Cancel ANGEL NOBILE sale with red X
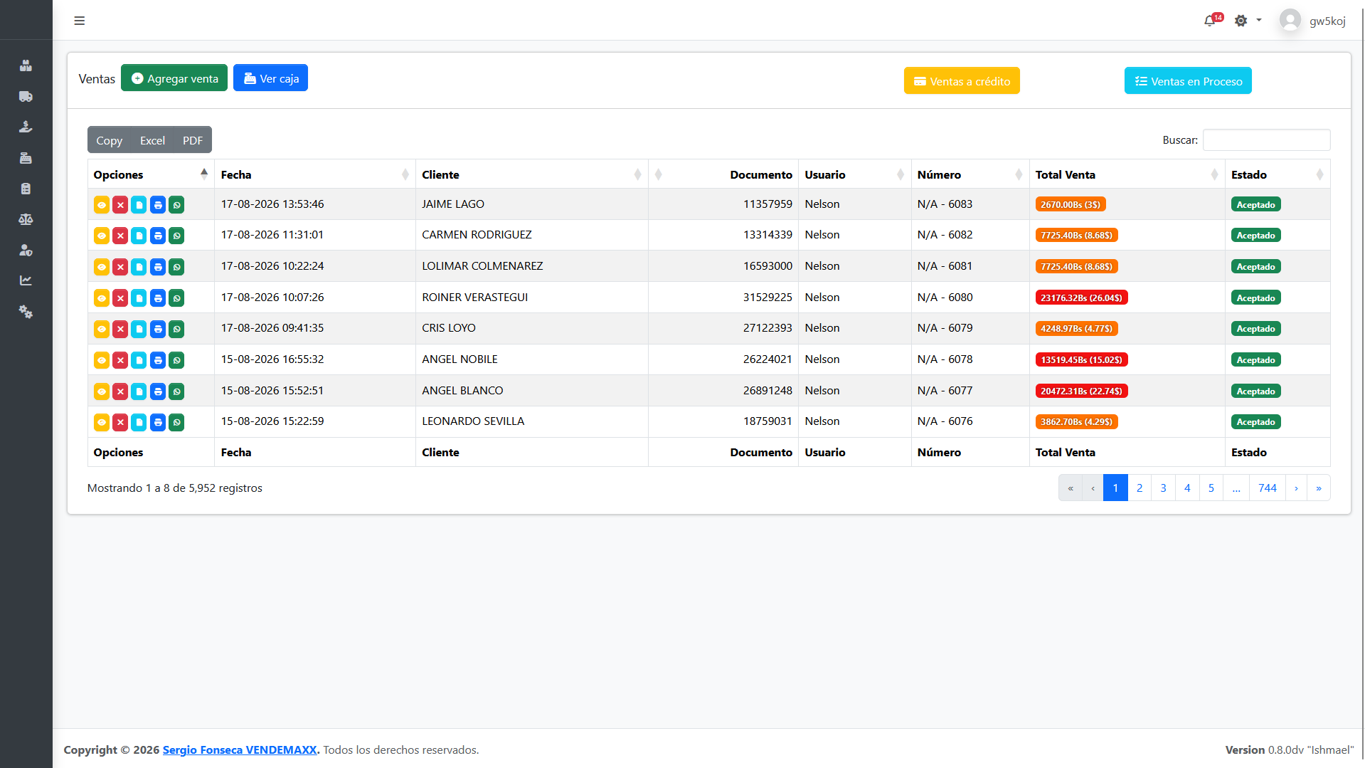 [x=120, y=360]
